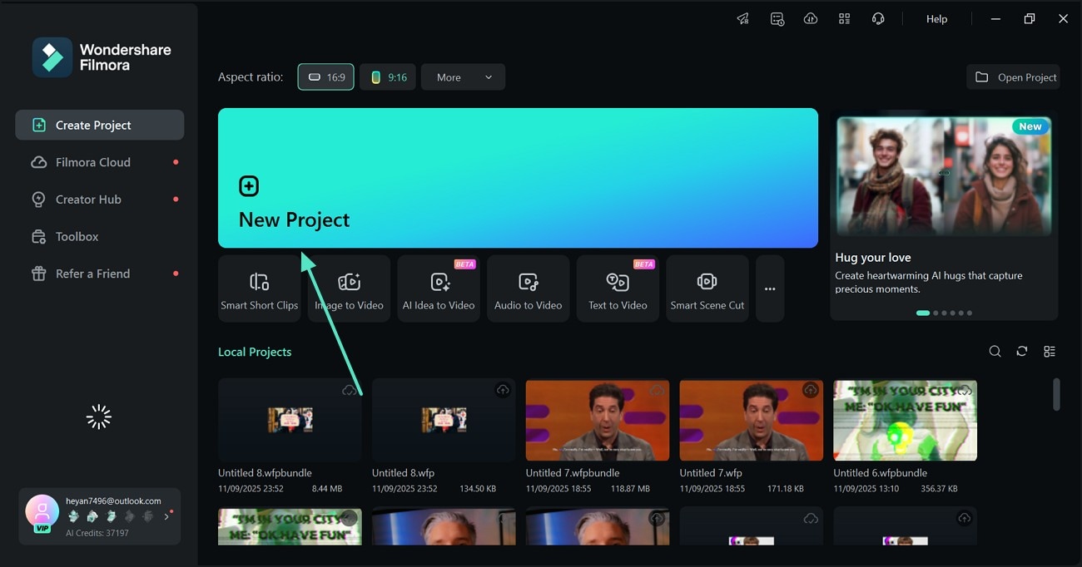
Task: Open Untitled 6.wfpbundle project thumbnail
Action: [906, 420]
